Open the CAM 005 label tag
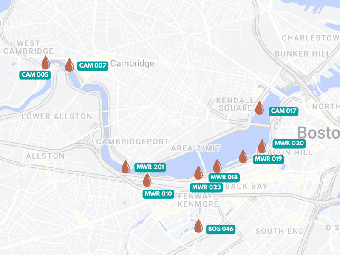The height and width of the screenshot is (255, 340). point(35,75)
